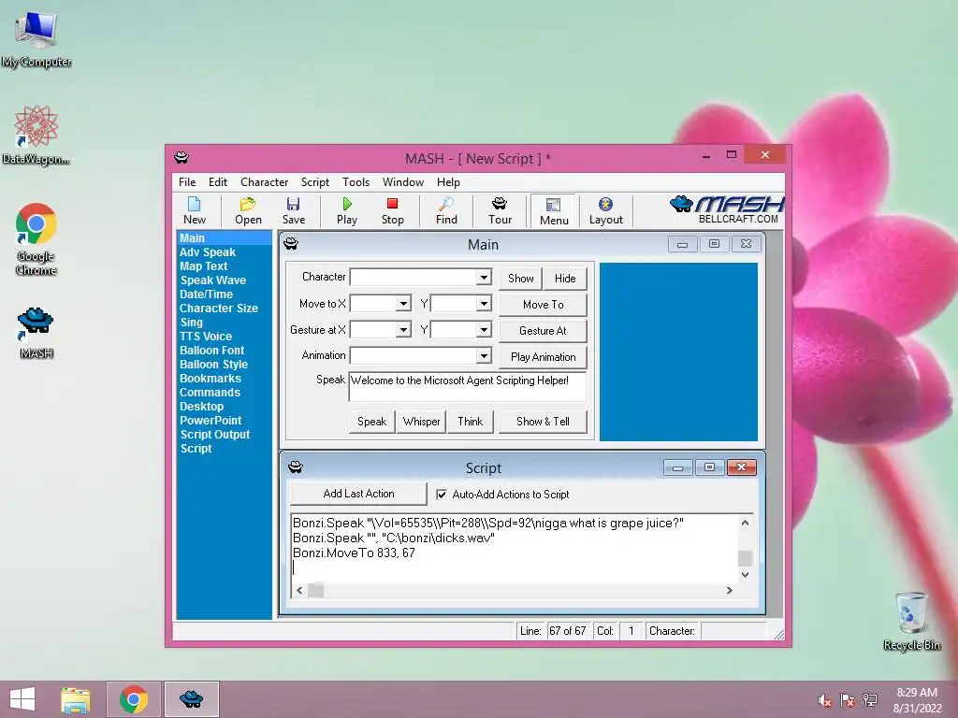Open the Recycle Bin

[x=911, y=621]
